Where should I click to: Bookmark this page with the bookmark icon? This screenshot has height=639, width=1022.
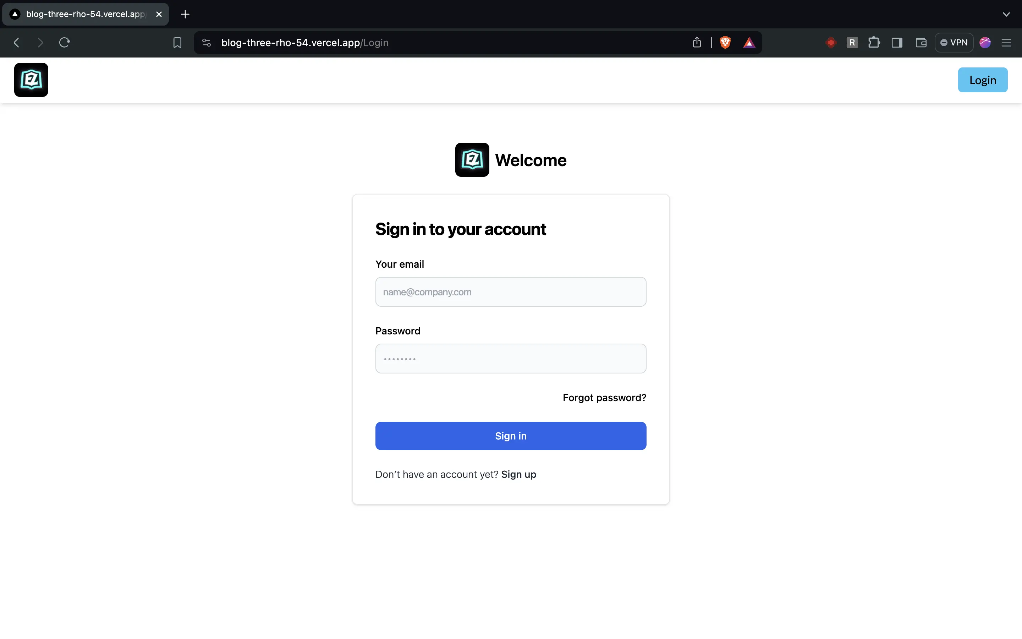[177, 43]
